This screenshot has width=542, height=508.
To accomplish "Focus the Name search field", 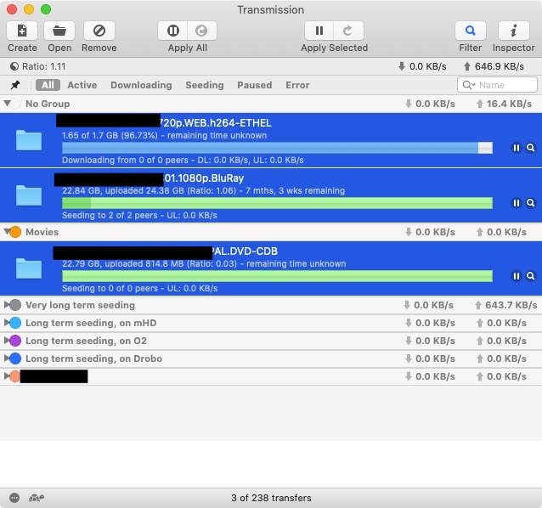I will pyautogui.click(x=497, y=85).
